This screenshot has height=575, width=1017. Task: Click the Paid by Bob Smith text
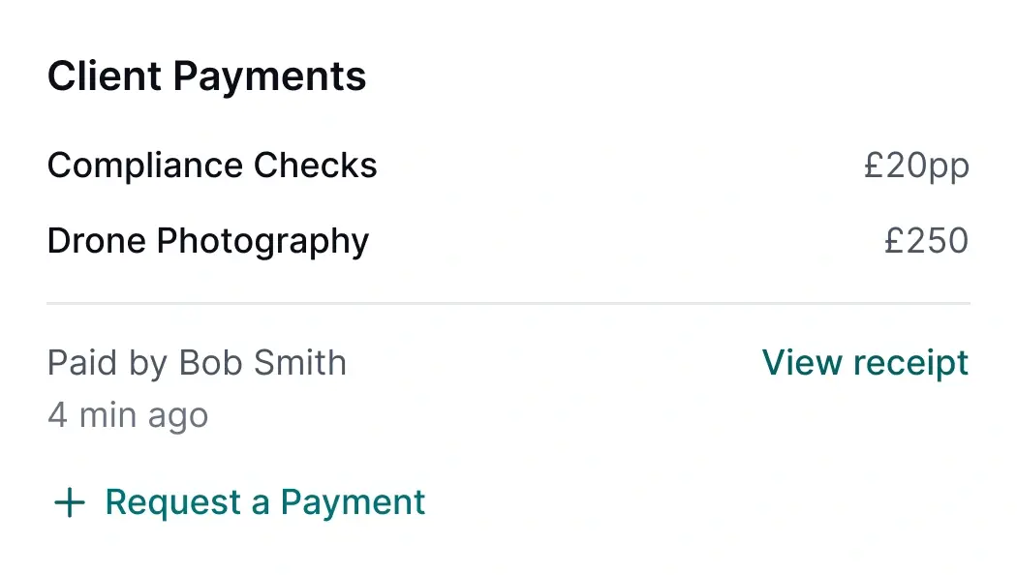pyautogui.click(x=197, y=363)
